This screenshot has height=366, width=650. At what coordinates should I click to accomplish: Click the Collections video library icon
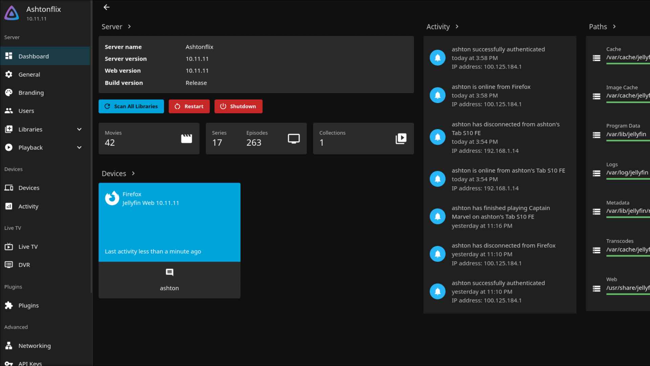point(401,139)
